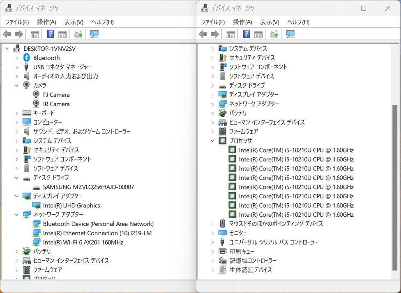Click the back arrow in left window toolbar

[x=7, y=34]
